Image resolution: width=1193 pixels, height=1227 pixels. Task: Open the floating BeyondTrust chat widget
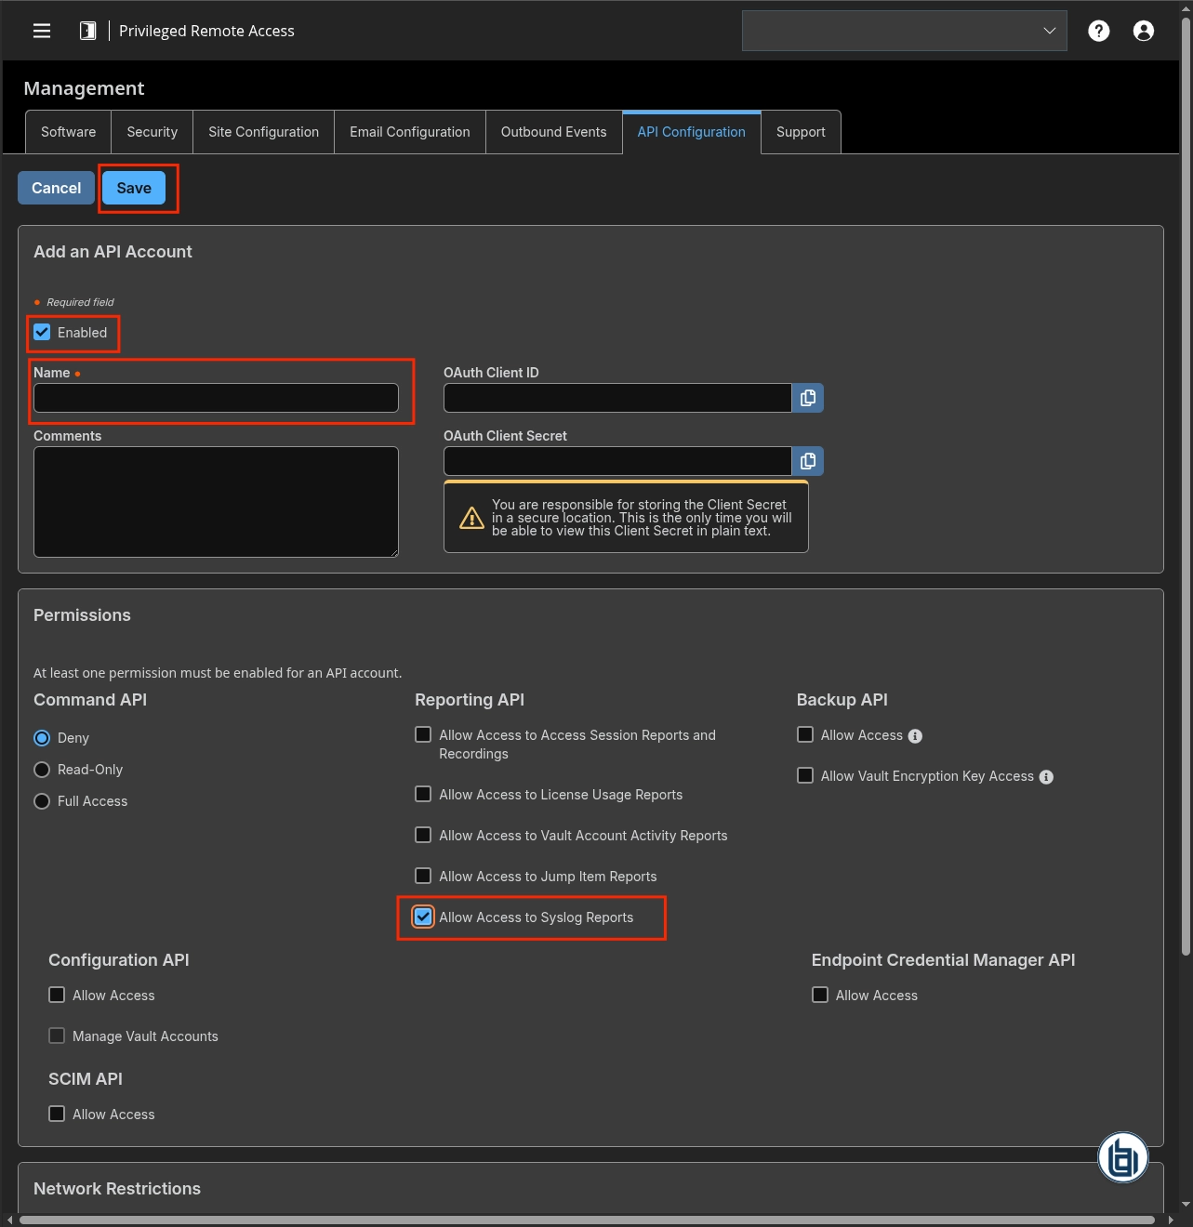pos(1122,1158)
